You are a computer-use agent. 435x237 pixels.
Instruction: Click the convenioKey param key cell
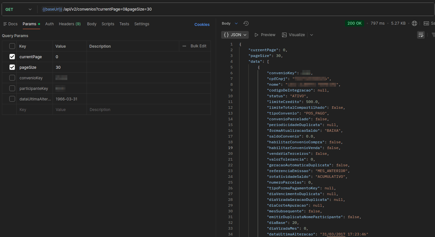tap(35, 78)
